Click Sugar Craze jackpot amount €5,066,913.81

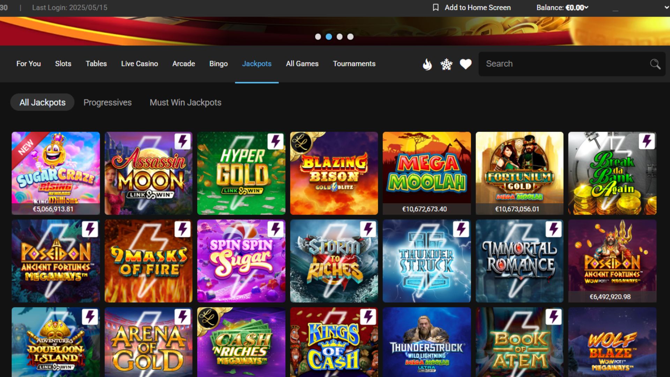point(53,209)
